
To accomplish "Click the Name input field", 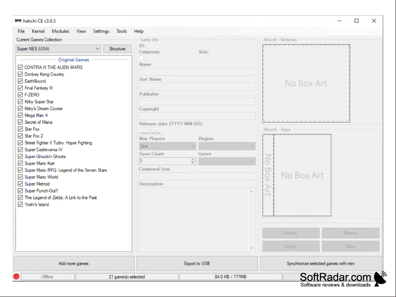I will click(197, 72).
